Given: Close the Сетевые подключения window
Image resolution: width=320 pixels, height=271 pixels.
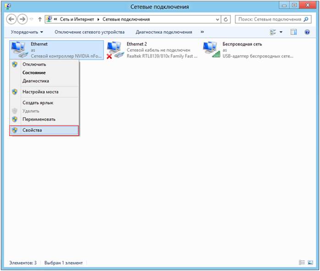Looking at the screenshot, I should coord(308,5).
